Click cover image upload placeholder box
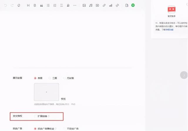This screenshot has width=188, height=131. (x=46, y=92)
